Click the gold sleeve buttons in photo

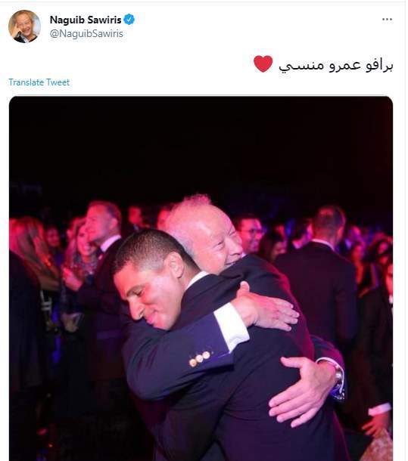[x=199, y=358]
